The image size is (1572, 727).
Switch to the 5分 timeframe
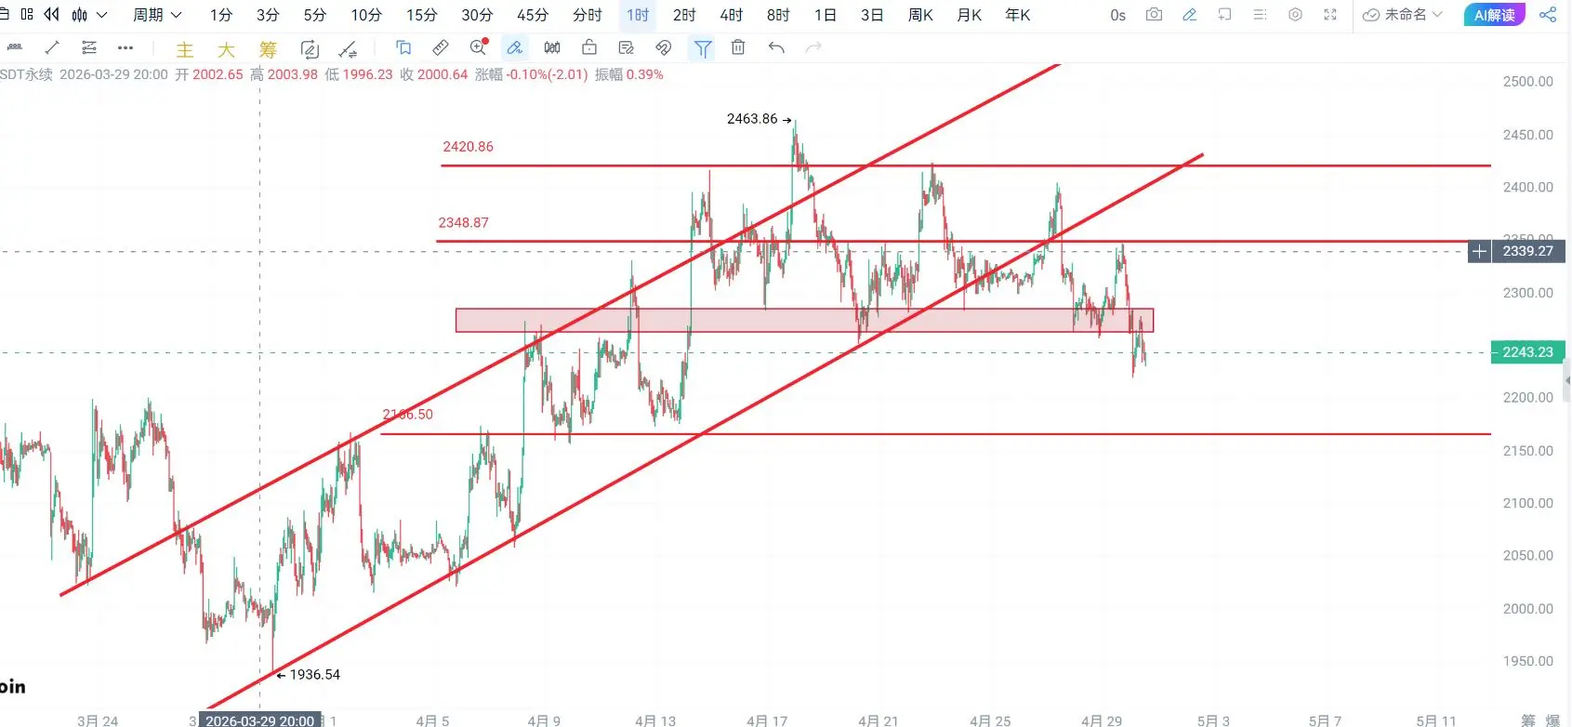pos(315,15)
